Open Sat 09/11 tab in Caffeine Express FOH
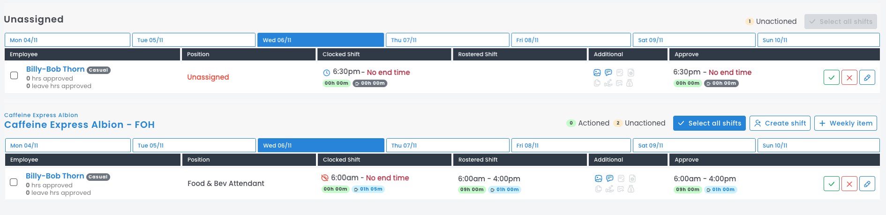Viewport: 886px width, 215px height. coord(694,145)
